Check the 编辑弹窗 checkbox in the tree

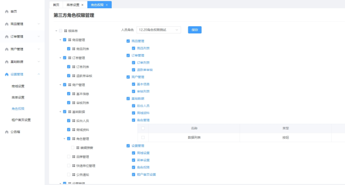pos(73,148)
